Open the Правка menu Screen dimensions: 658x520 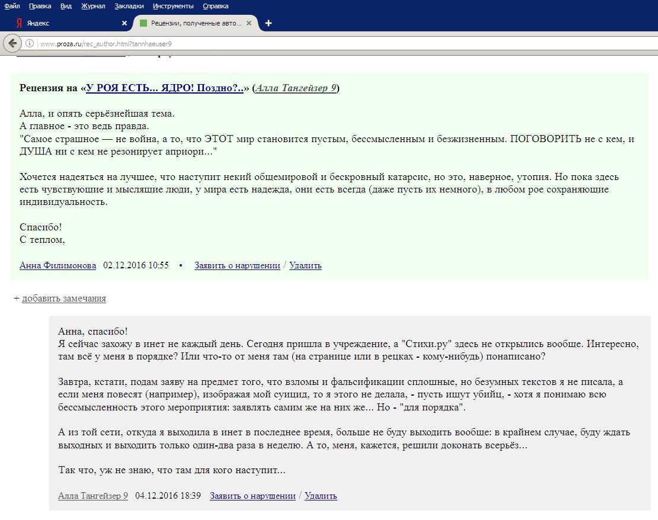pyautogui.click(x=40, y=6)
